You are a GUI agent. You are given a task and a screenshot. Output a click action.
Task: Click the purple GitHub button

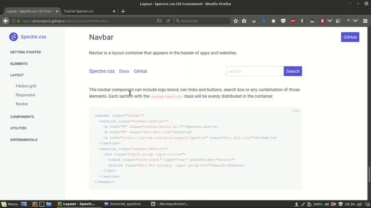350,37
